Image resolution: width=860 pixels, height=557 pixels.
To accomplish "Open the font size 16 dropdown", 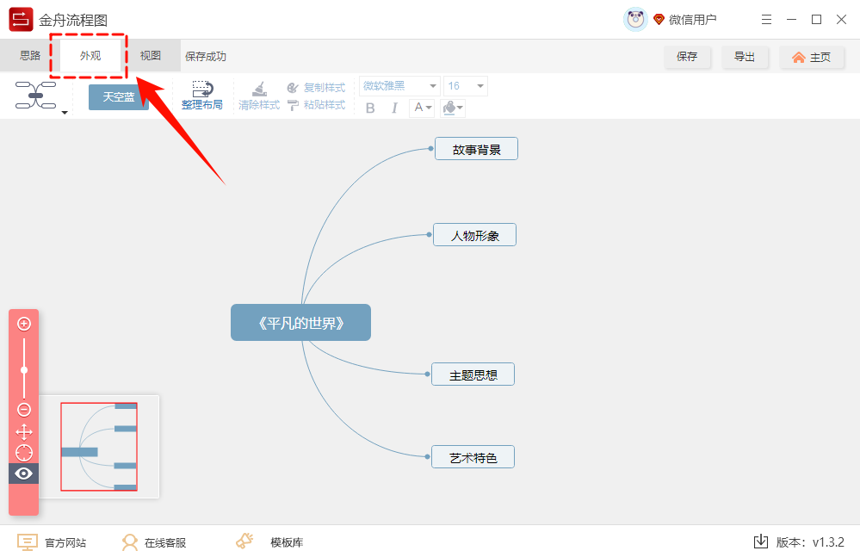I will tap(465, 85).
